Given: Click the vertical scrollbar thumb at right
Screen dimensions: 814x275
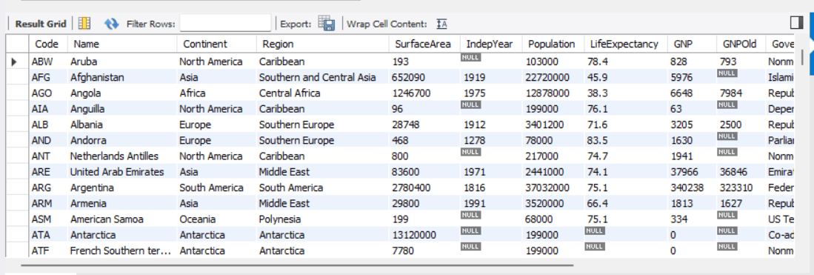Looking at the screenshot, I should pos(803,57).
